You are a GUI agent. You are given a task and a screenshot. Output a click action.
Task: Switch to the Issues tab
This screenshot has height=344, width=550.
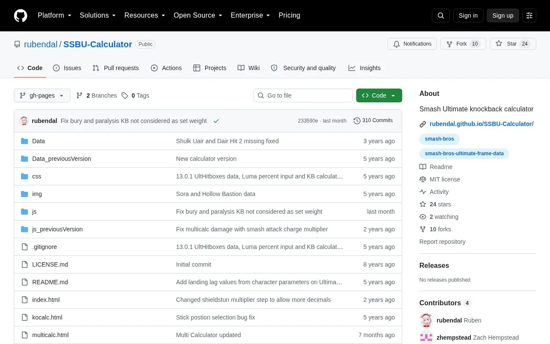click(67, 68)
